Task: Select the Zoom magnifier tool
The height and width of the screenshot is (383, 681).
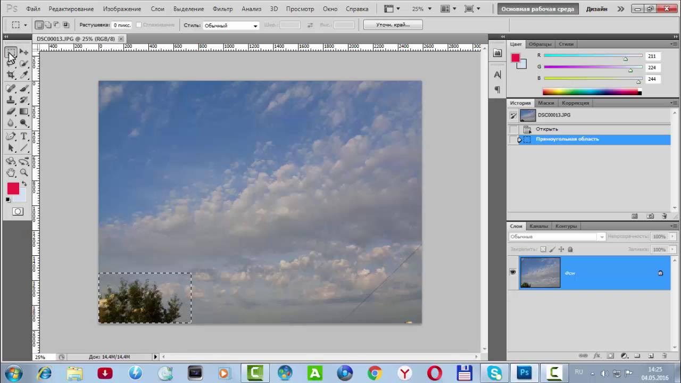Action: coord(24,172)
